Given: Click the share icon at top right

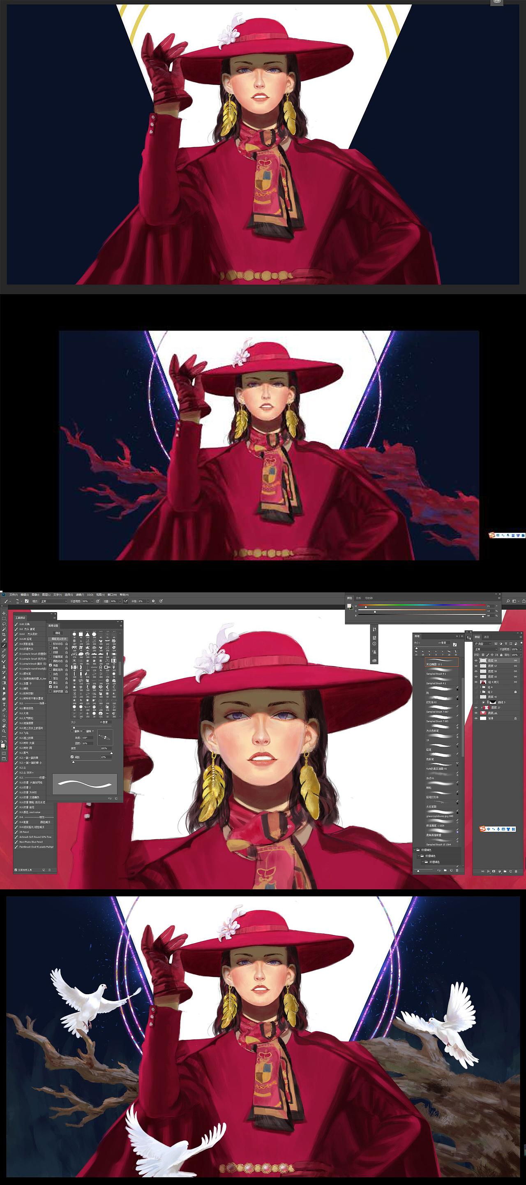Looking at the screenshot, I should (524, 601).
